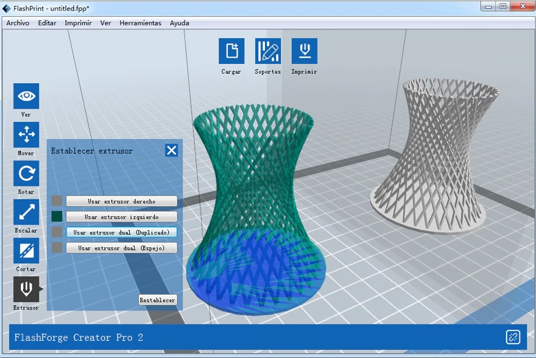Close the Establecer extrusor panel
Image resolution: width=536 pixels, height=358 pixels.
click(171, 150)
